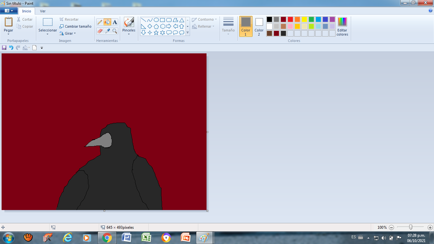Choose the curve shape
434x244 pixels.
pos(150,20)
